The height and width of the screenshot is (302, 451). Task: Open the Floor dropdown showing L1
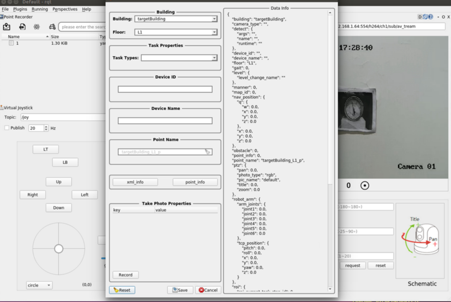pyautogui.click(x=176, y=32)
